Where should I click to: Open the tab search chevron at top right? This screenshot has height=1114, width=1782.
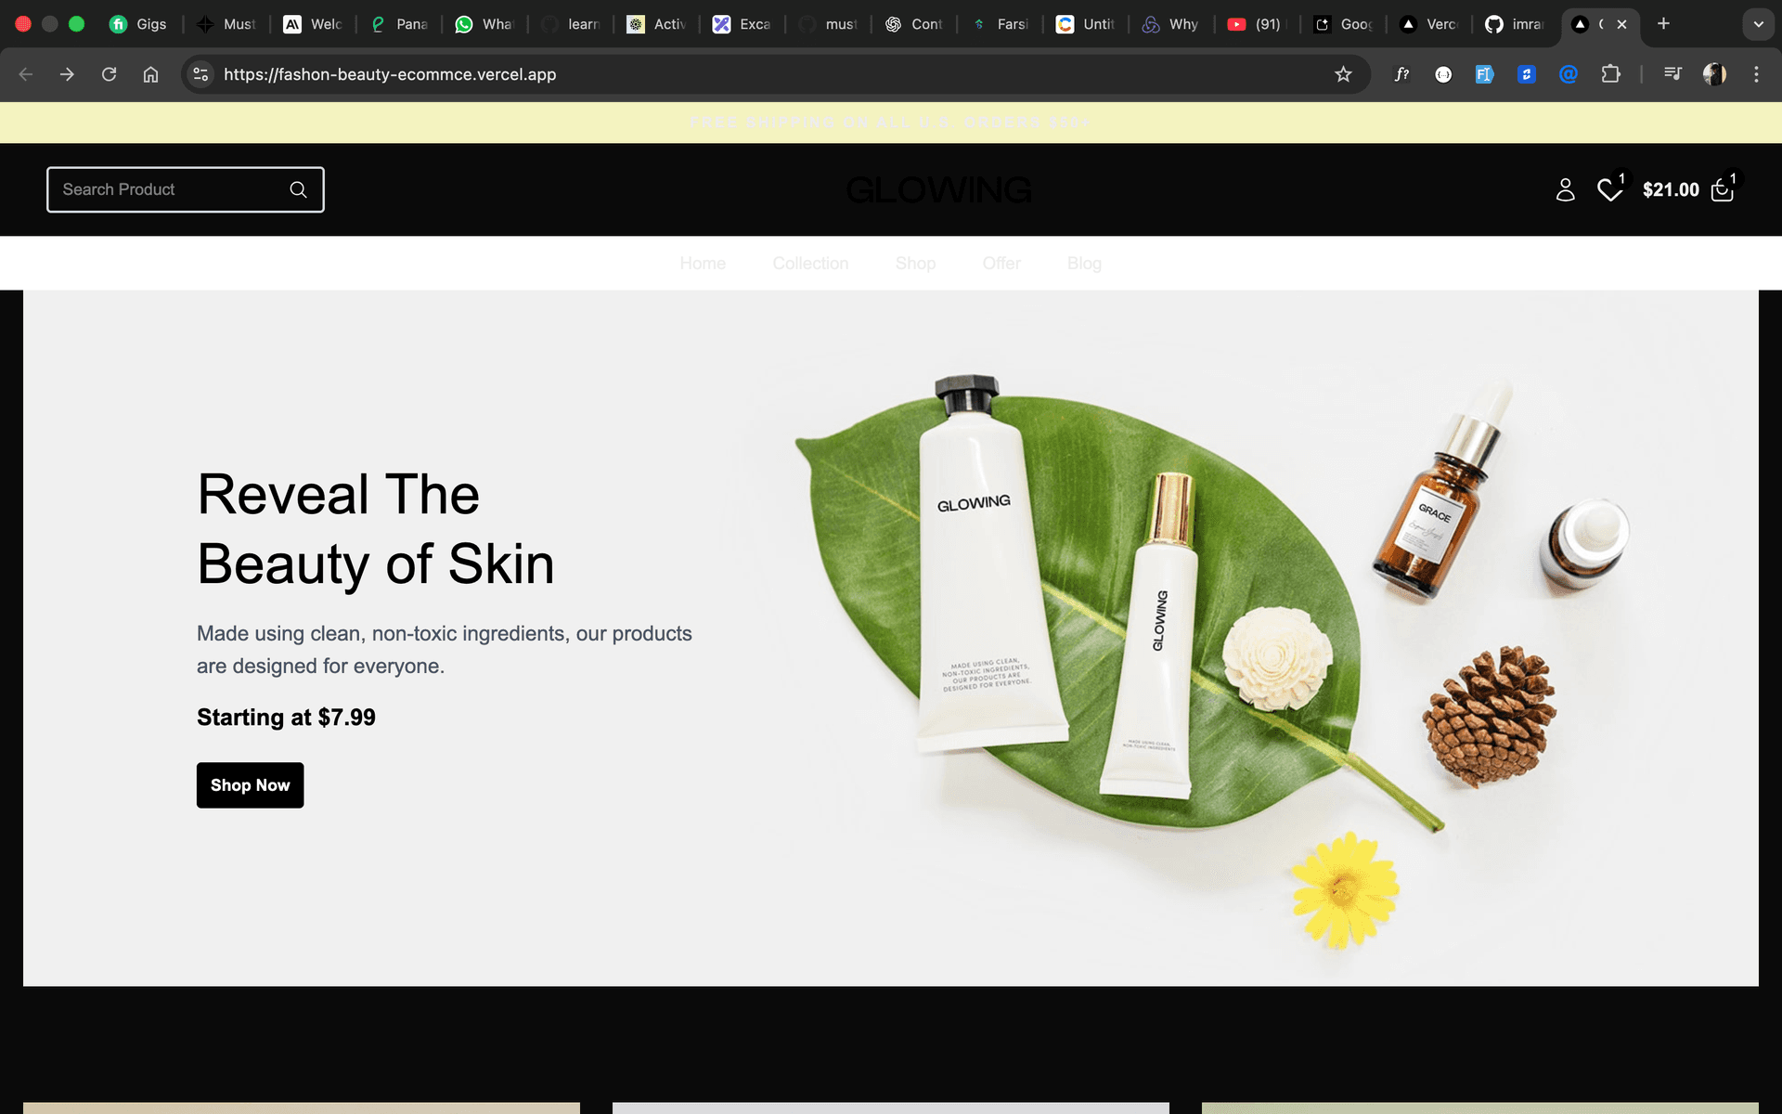click(1759, 24)
